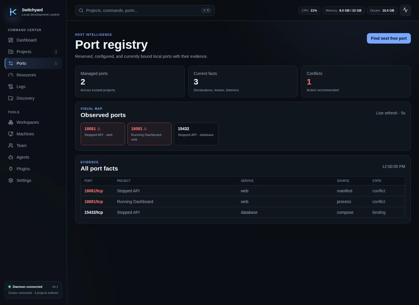
Task: Click the Discovery folder-search icon
Action: click(x=11, y=98)
